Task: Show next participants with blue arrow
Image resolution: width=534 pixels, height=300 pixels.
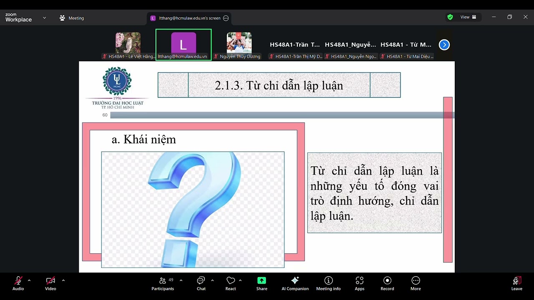Action: (x=444, y=45)
